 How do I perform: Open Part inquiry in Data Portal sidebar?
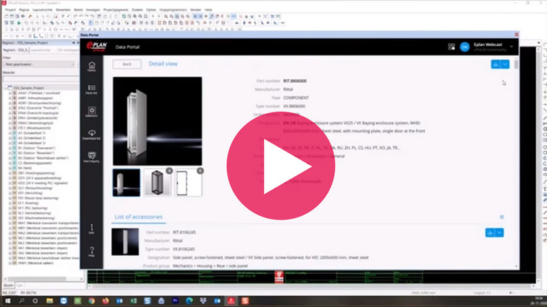click(92, 157)
